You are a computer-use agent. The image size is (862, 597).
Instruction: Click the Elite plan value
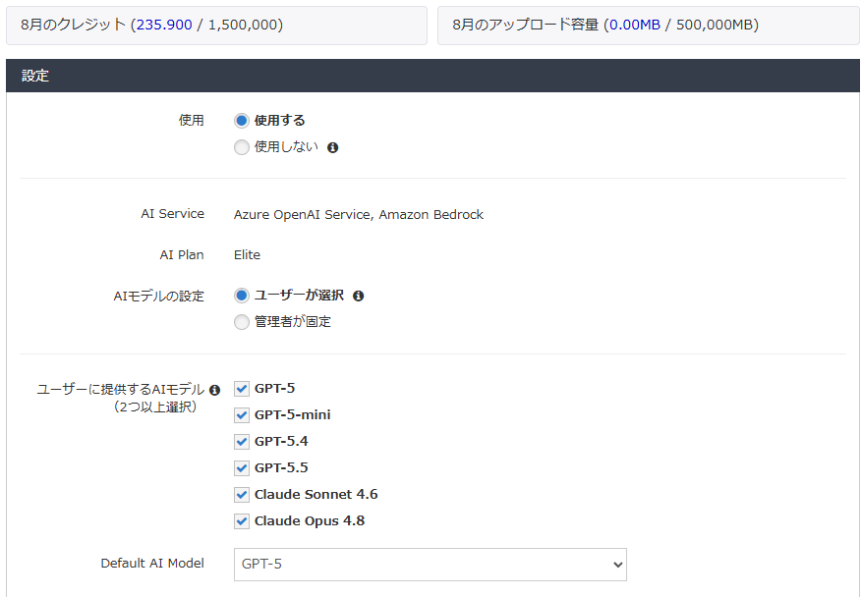pos(247,255)
